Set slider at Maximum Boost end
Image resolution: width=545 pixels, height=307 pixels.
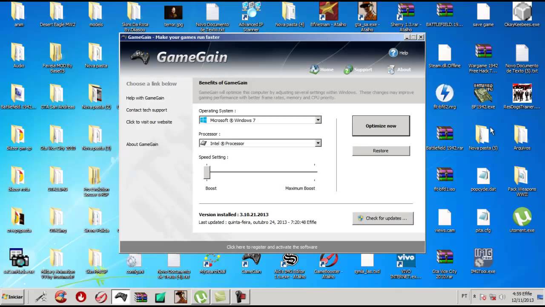314,172
